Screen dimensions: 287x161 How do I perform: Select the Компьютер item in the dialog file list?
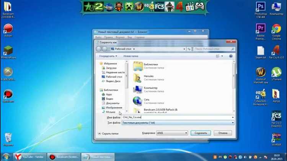pos(148,89)
